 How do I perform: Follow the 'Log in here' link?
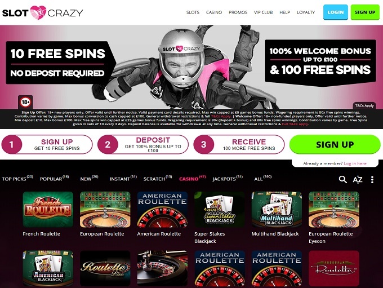click(355, 163)
